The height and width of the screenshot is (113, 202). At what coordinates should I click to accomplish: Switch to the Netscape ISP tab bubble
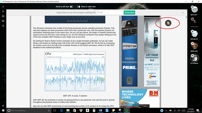(194, 34)
